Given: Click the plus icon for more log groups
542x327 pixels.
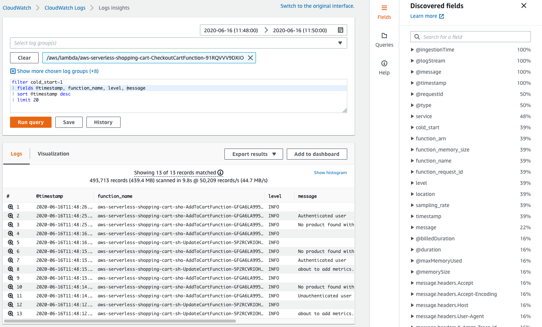Looking at the screenshot, I should pyautogui.click(x=13, y=71).
